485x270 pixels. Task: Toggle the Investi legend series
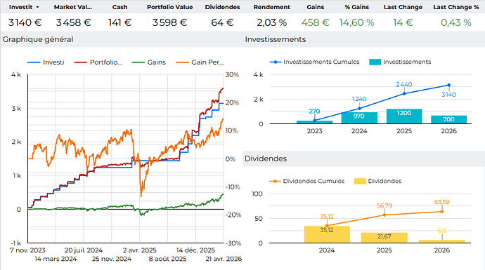point(46,62)
